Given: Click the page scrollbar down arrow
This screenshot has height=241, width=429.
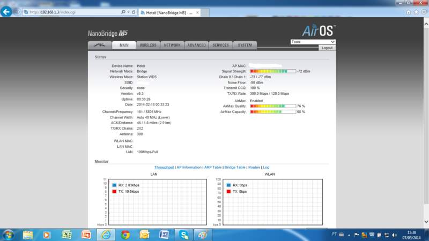Looking at the screenshot, I should point(426,222).
